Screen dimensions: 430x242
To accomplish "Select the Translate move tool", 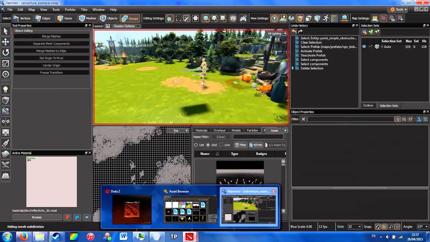I will click(x=6, y=42).
